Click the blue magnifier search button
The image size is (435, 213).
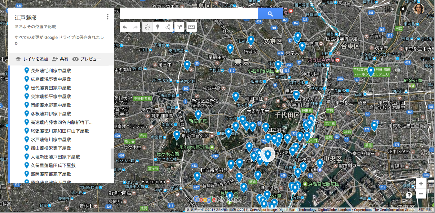(x=270, y=14)
